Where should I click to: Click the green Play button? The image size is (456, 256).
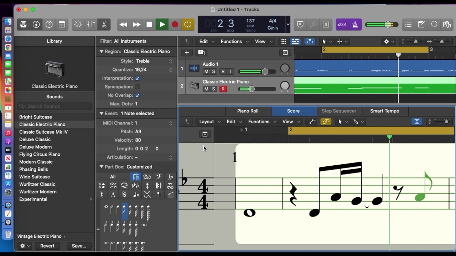point(162,25)
